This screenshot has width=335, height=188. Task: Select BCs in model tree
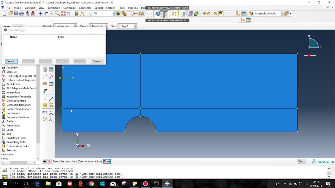(9, 134)
